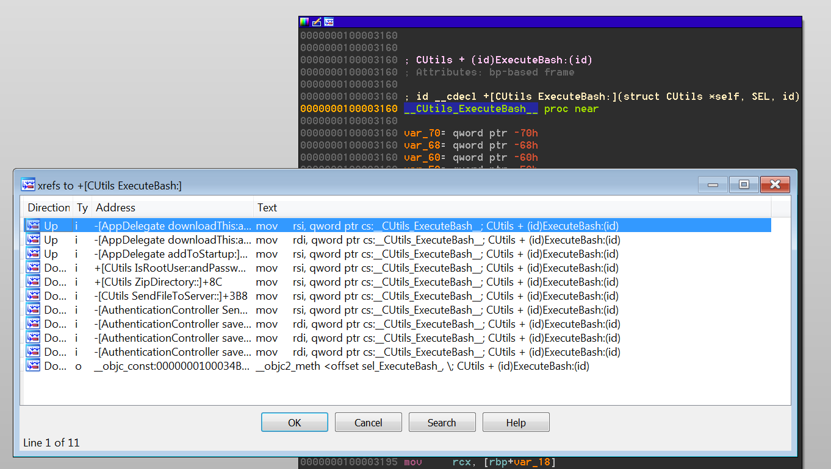Screen dimensions: 831x469
Task: Maximize the xrefs dialog
Action: coord(744,184)
